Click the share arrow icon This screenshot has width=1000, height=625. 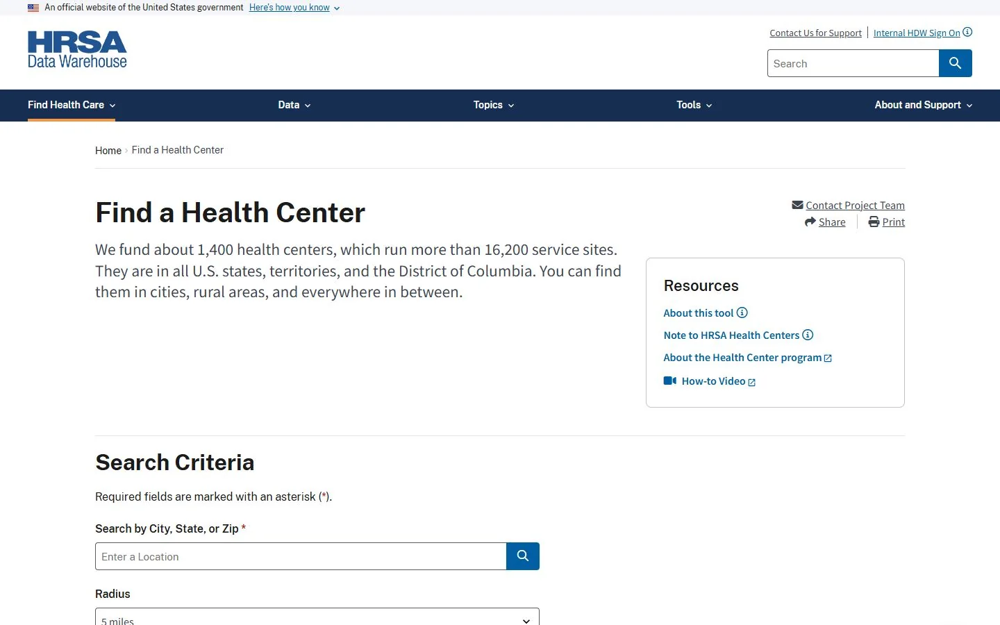tap(810, 222)
